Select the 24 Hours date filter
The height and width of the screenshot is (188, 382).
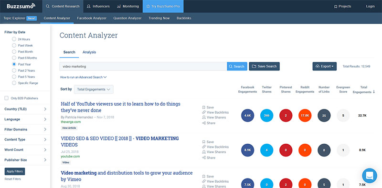pyautogui.click(x=14, y=39)
